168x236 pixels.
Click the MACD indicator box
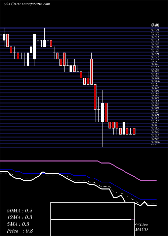92,219
